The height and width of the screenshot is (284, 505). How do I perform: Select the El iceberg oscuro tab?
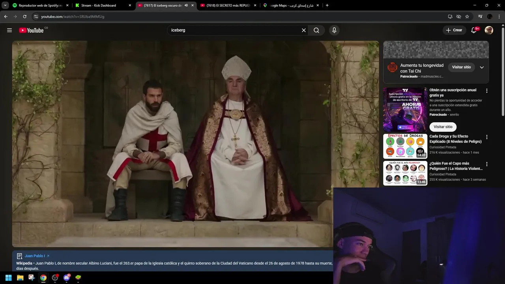click(x=166, y=6)
